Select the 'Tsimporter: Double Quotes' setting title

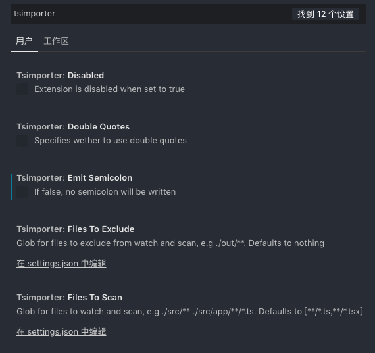pyautogui.click(x=73, y=127)
